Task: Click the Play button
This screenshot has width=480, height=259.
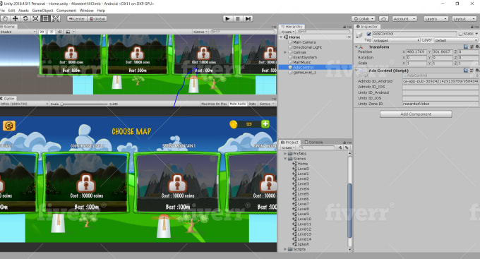Action: 227,18
